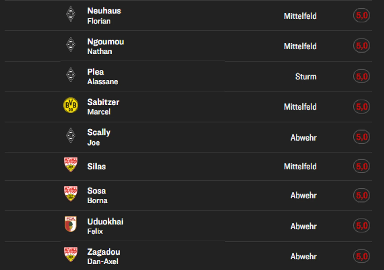Image resolution: width=384 pixels, height=270 pixels.
Task: Select player name Plea Alassane
Action: pos(102,76)
